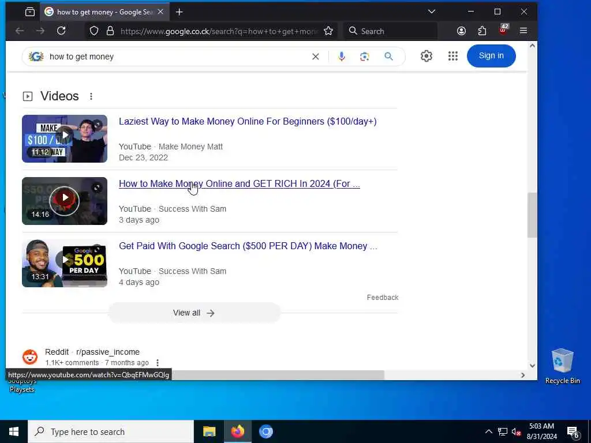Click the vertical scrollbar thumb

tap(532, 215)
